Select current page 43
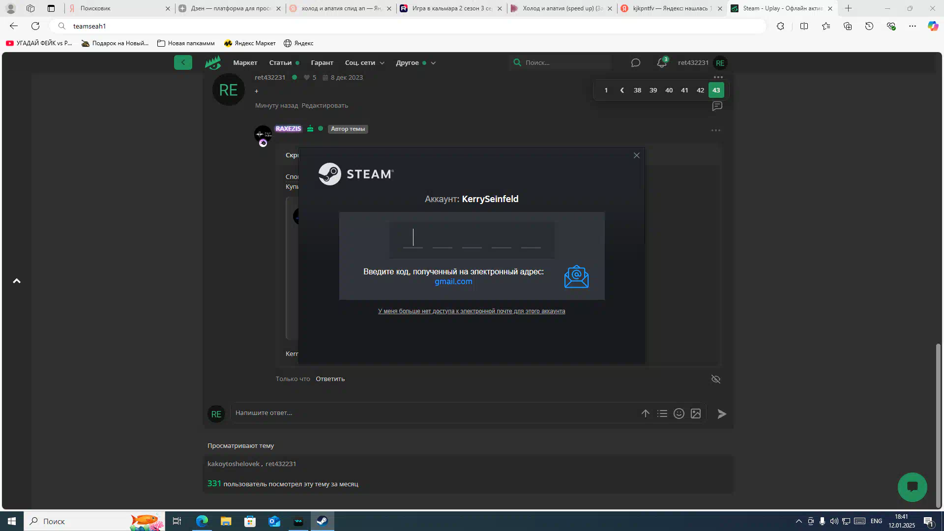944x531 pixels. click(x=716, y=90)
